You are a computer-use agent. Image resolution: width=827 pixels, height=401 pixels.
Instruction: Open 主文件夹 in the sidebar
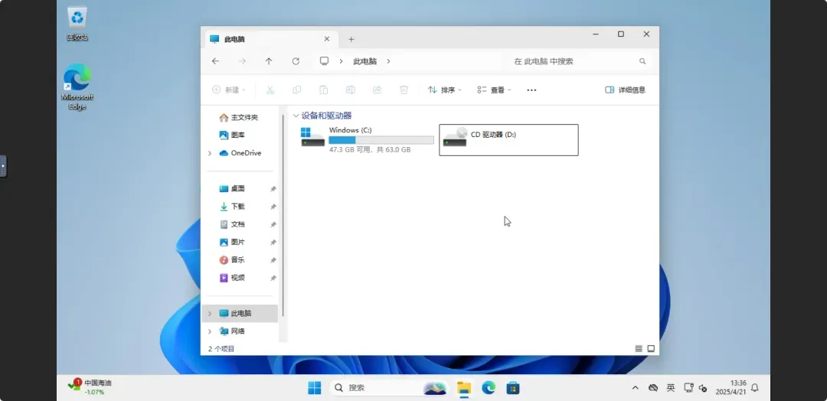pyautogui.click(x=239, y=118)
